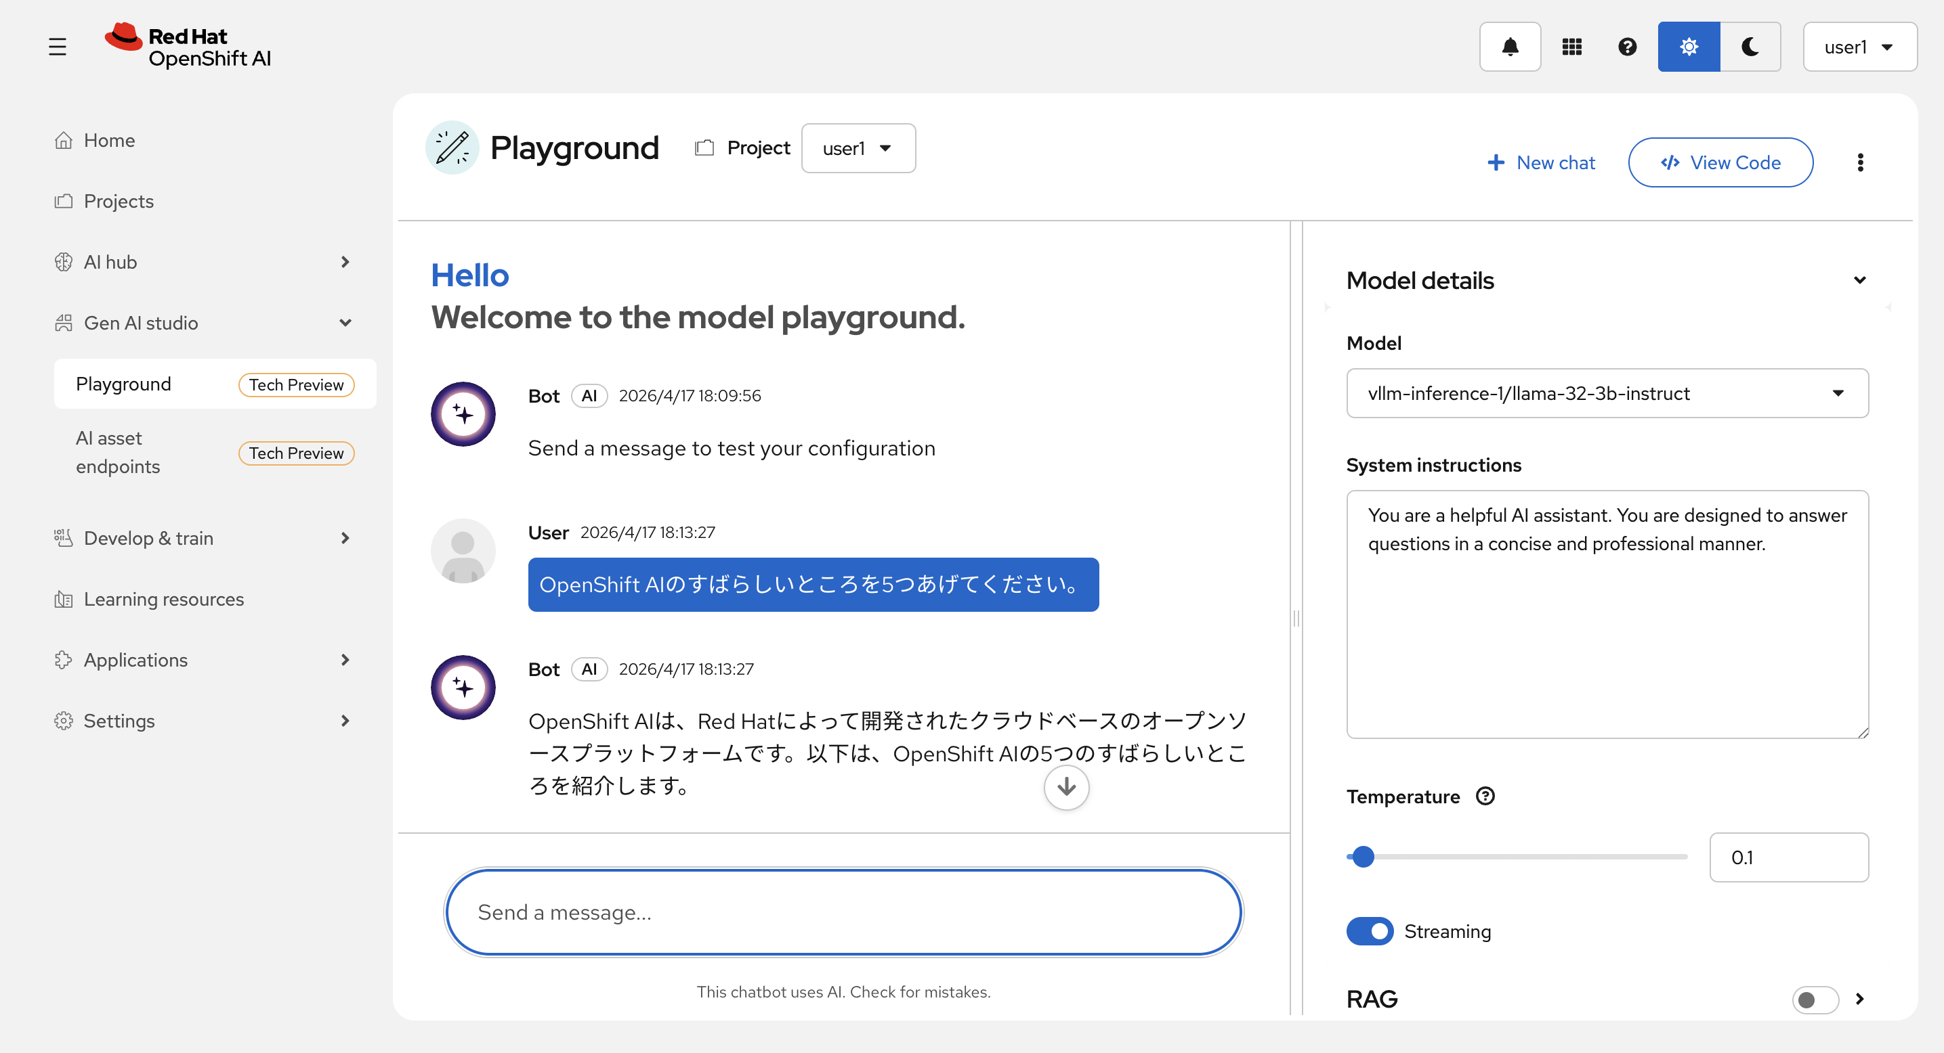This screenshot has height=1053, width=1944.
Task: Start a New chat
Action: 1540,163
